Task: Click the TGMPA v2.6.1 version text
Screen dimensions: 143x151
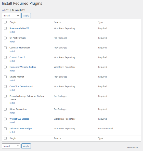Action: click(132, 147)
